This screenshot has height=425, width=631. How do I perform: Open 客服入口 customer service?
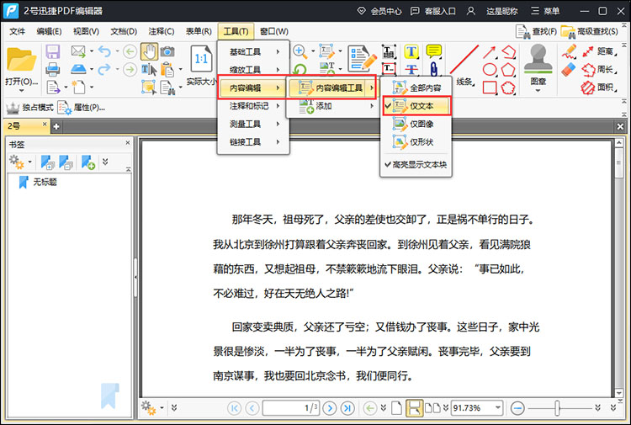[x=433, y=11]
